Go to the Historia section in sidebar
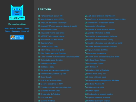 13,28
